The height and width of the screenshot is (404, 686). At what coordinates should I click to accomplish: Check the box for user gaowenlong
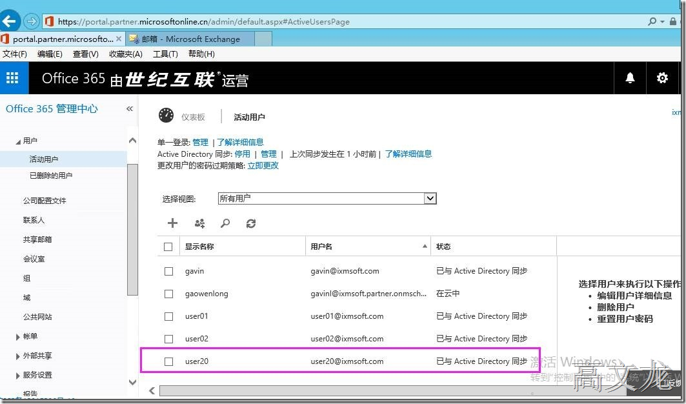tap(168, 294)
